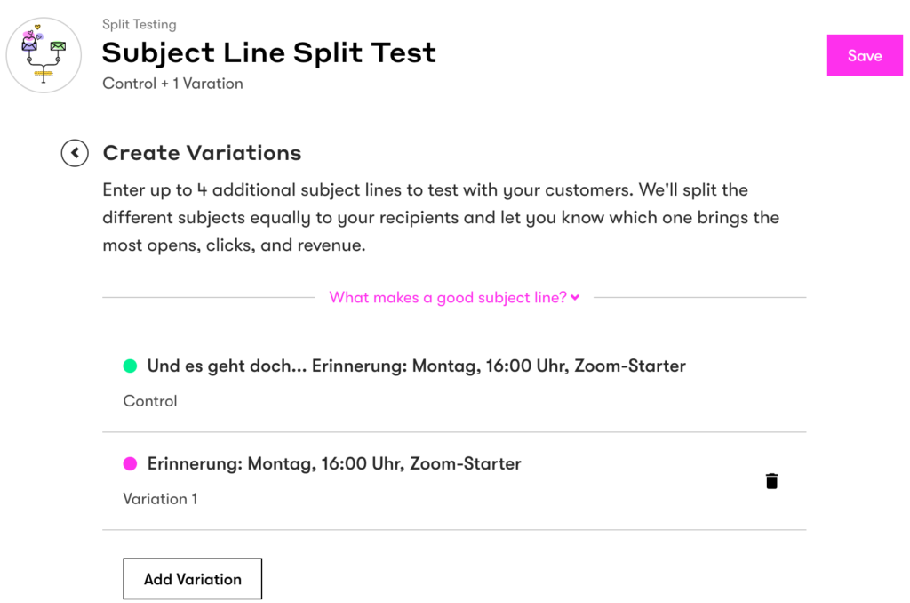Click the pink Variation 1 dot

pyautogui.click(x=130, y=463)
